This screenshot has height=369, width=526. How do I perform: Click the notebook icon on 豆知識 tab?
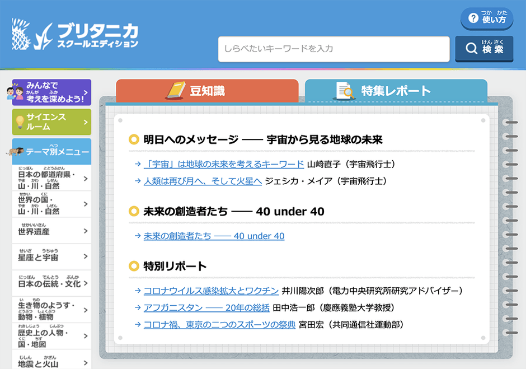tap(176, 90)
